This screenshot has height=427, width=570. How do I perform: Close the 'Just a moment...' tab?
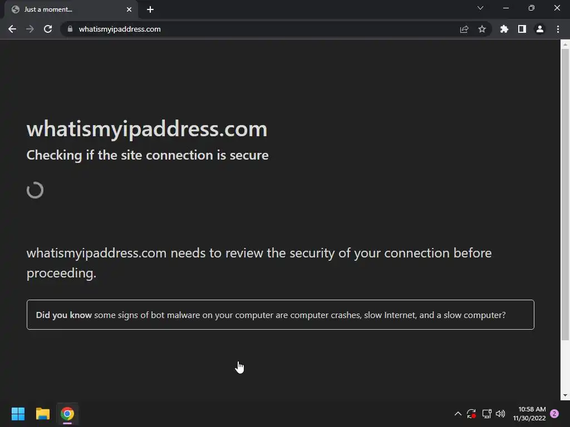pos(129,9)
